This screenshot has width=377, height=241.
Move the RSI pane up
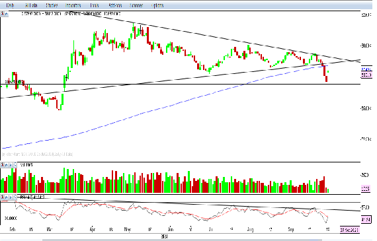tap(7, 197)
